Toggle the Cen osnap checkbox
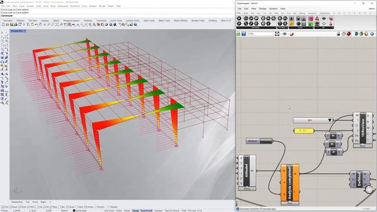The image size is (377, 212). point(37,207)
